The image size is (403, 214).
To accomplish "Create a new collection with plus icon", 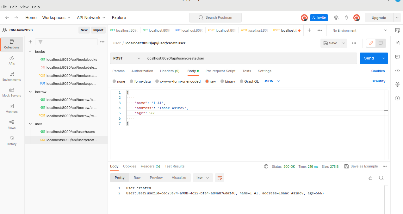I will pos(30,42).
